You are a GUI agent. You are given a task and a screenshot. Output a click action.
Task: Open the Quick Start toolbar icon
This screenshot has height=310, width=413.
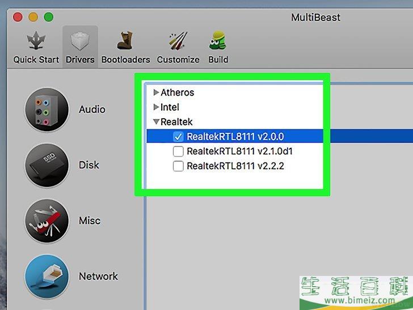(x=36, y=41)
